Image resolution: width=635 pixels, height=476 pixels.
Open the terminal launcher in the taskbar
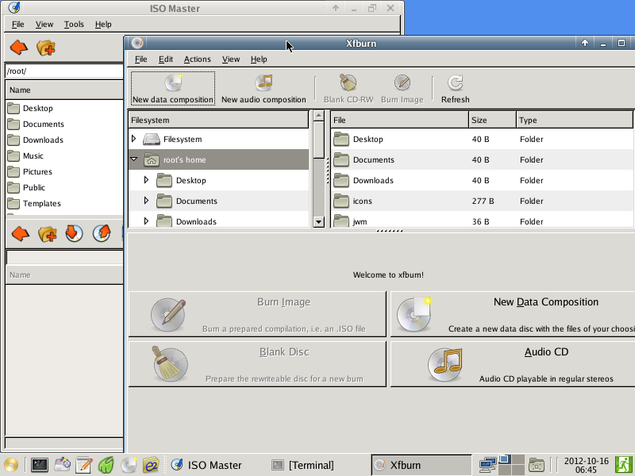pos(40,465)
